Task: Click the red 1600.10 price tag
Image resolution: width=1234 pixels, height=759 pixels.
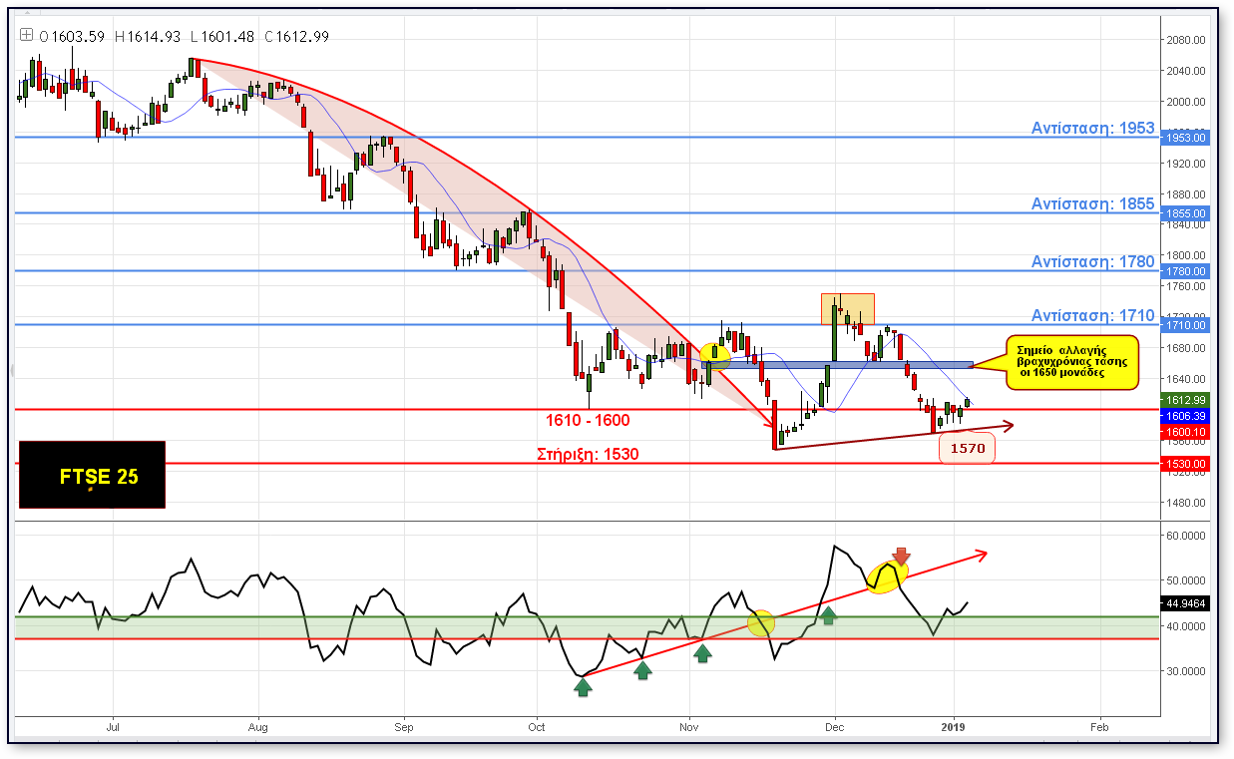Action: (1185, 432)
